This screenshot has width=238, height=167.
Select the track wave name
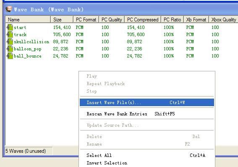tap(20, 34)
